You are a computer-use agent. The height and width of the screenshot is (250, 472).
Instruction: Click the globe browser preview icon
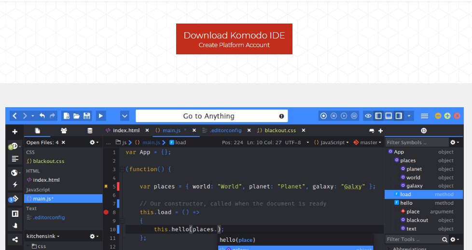[x=14, y=173]
